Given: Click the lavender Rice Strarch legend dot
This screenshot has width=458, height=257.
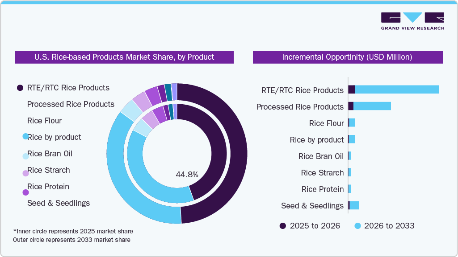Looking at the screenshot, I should click(26, 173).
